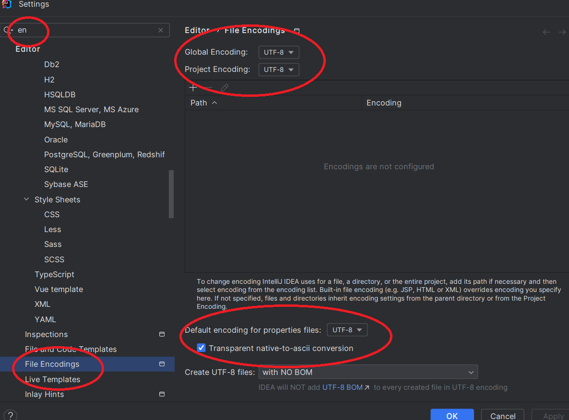Viewport: 569px width, 420px height.
Task: Open the Project Encoding dropdown
Action: pyautogui.click(x=279, y=70)
